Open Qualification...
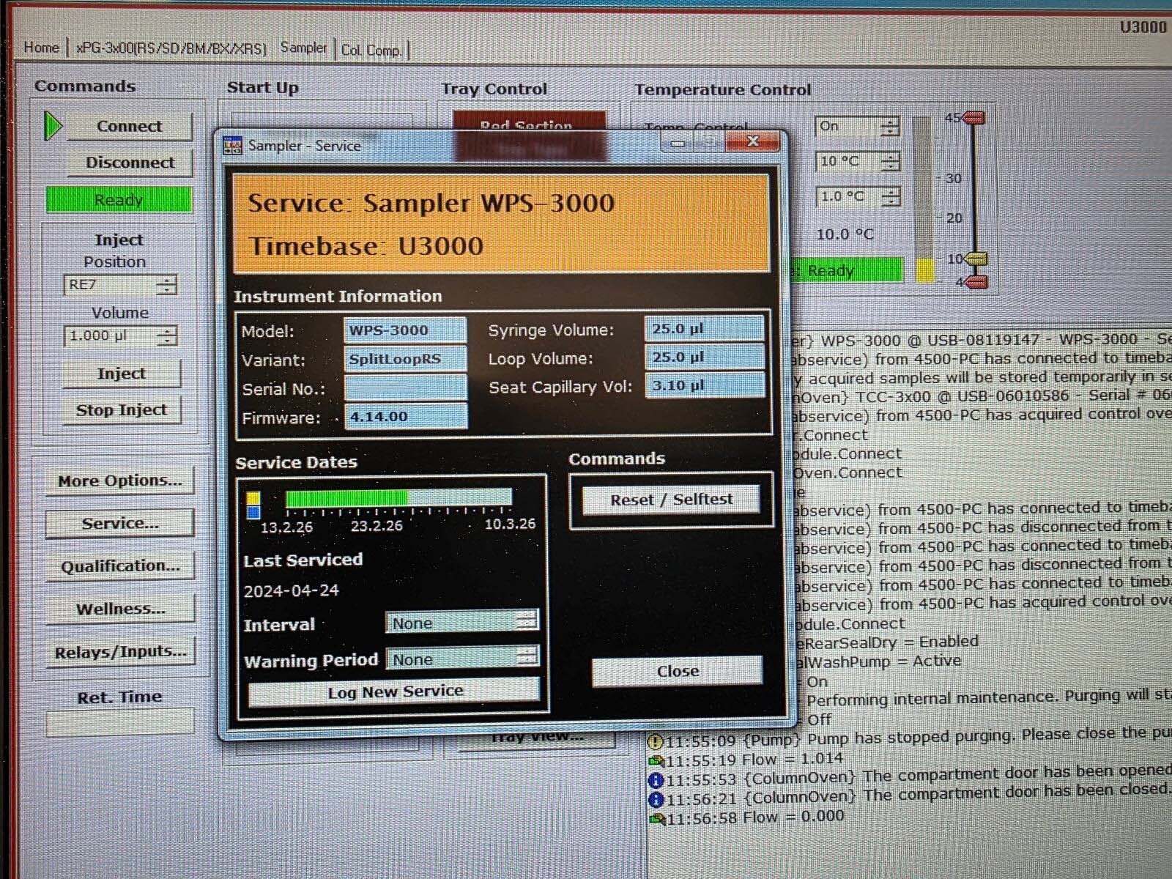1172x879 pixels. pyautogui.click(x=120, y=566)
